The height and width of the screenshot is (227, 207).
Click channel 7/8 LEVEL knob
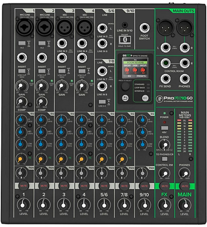point(124,205)
